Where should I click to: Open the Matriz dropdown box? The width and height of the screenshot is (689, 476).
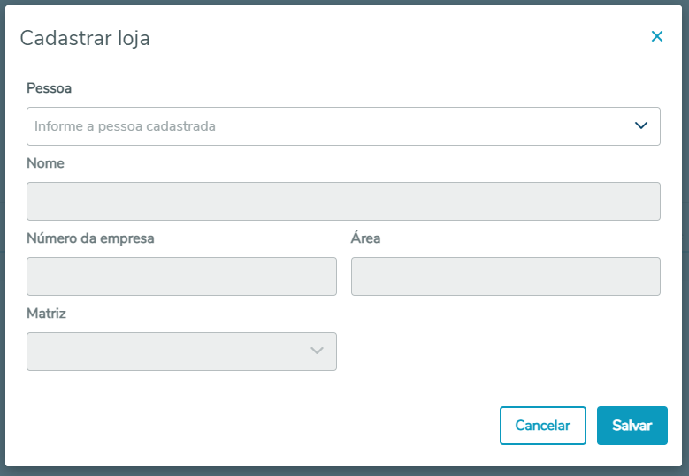(168, 351)
